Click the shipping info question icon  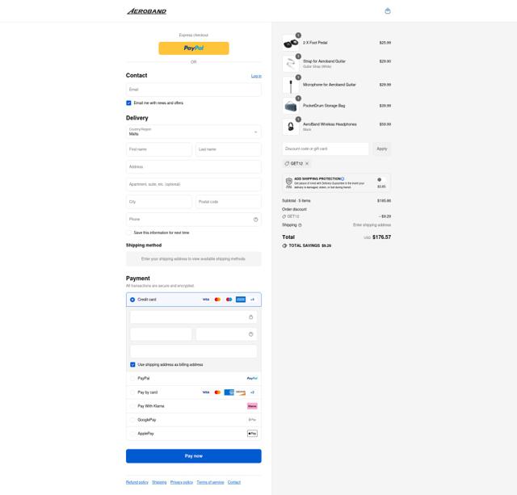click(300, 225)
